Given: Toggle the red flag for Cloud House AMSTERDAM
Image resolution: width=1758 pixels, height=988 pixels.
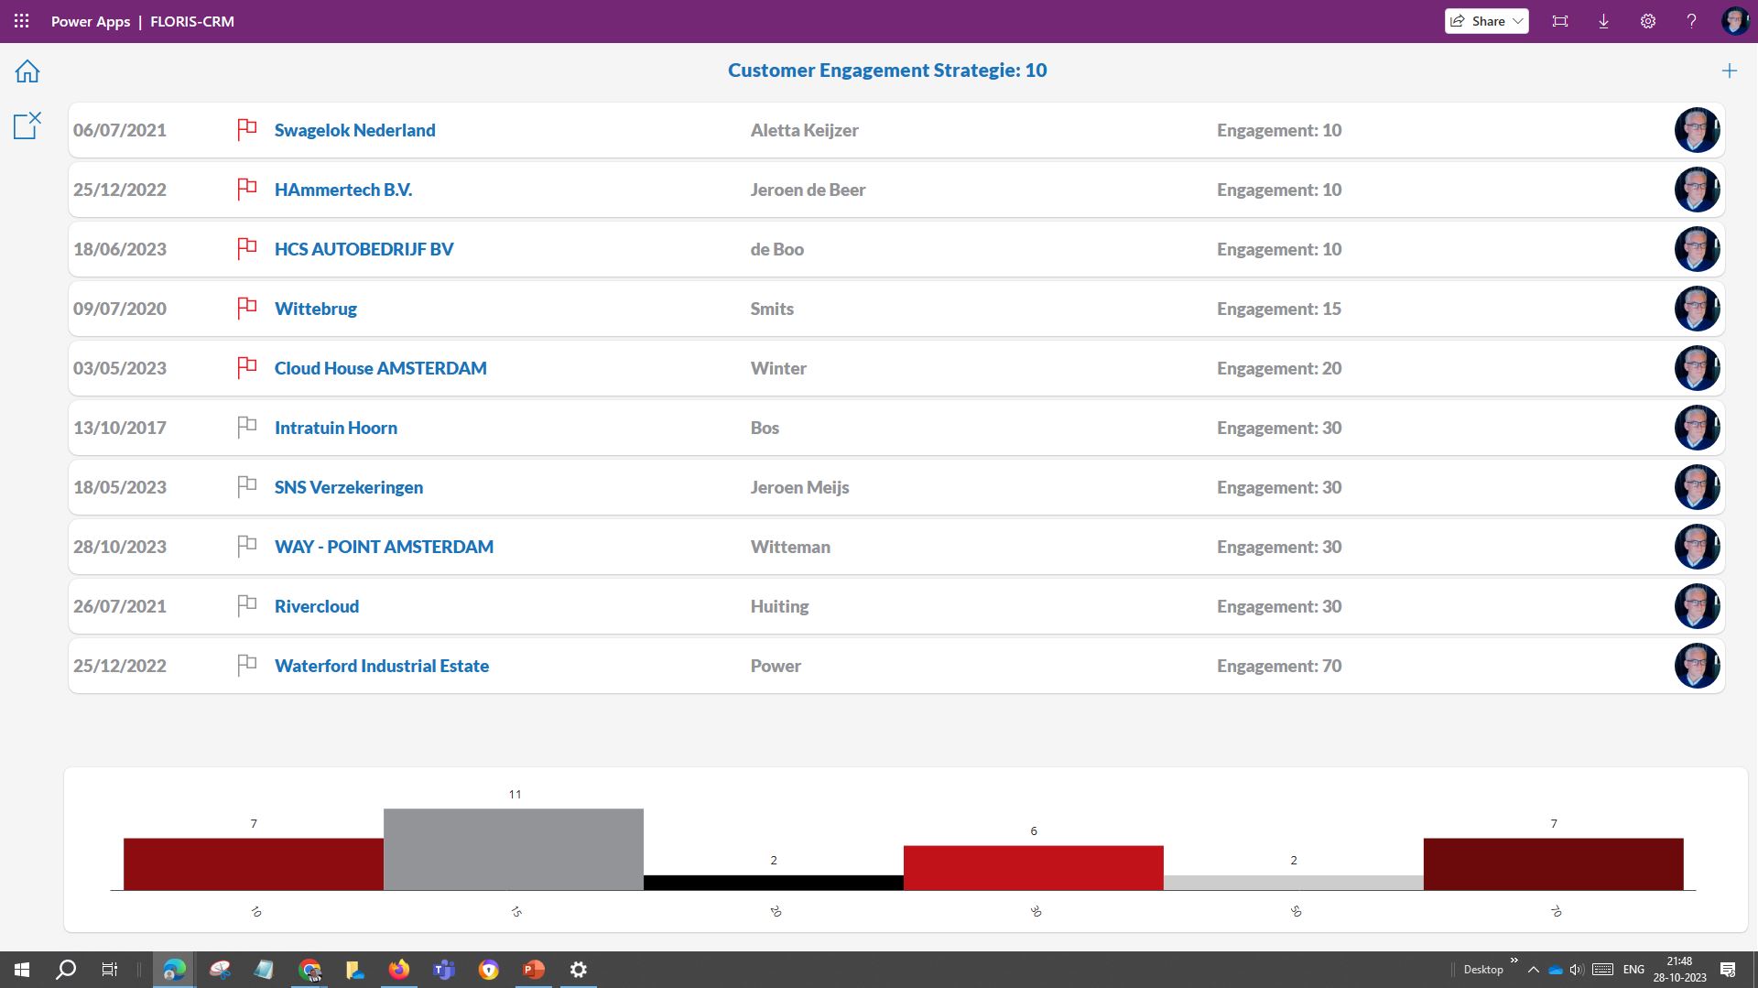Looking at the screenshot, I should coord(246,368).
